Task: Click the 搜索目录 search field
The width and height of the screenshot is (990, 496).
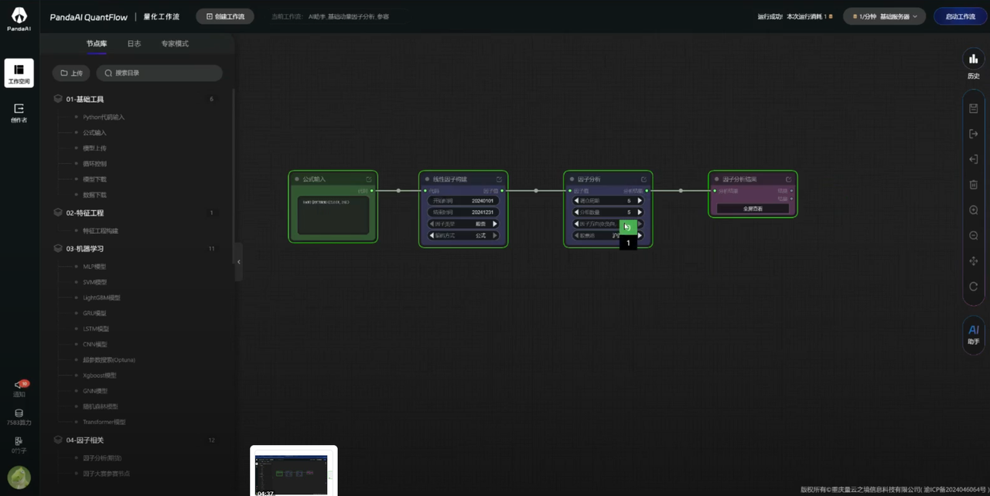Action: (x=159, y=73)
